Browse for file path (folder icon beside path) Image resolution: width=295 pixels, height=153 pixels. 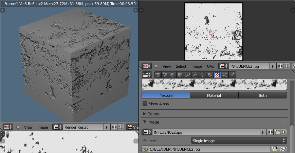(275, 149)
